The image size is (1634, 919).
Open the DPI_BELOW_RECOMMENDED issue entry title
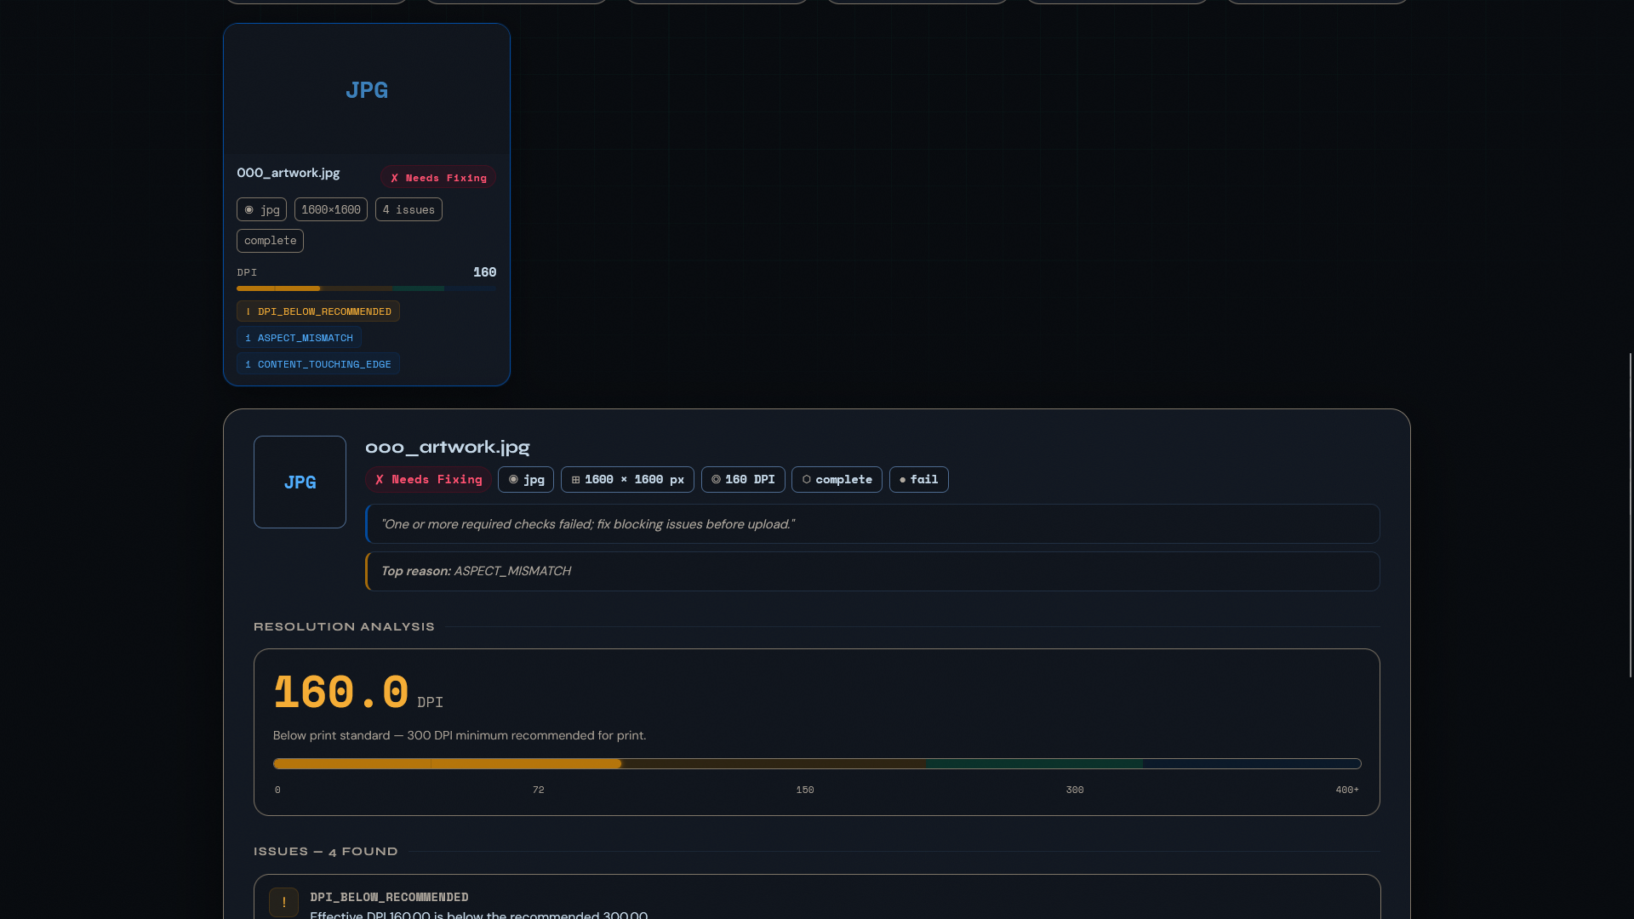tap(389, 898)
